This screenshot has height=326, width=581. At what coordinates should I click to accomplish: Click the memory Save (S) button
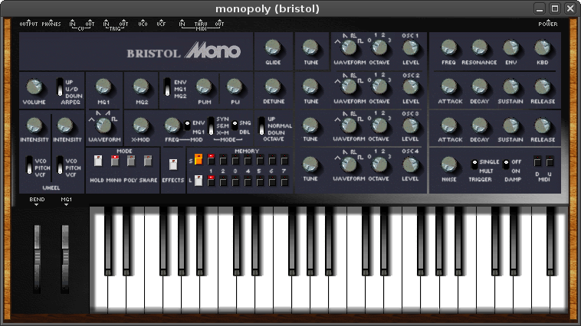(x=199, y=159)
